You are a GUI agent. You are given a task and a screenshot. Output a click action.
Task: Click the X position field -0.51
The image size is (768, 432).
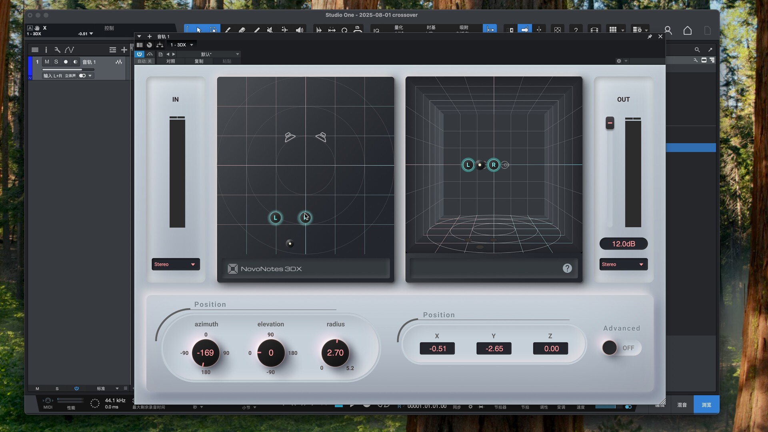(x=437, y=348)
